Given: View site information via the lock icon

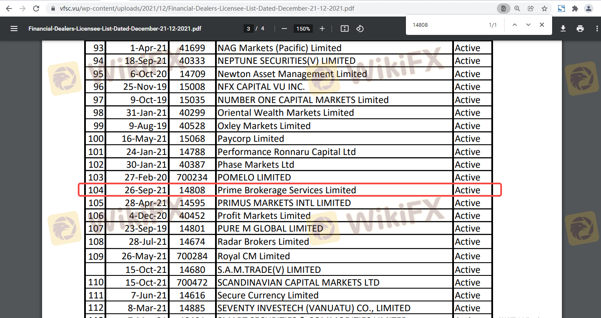Looking at the screenshot, I should 53,9.
